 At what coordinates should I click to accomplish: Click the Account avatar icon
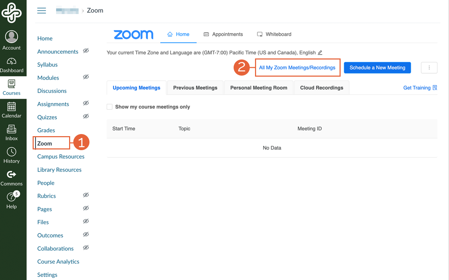point(12,37)
